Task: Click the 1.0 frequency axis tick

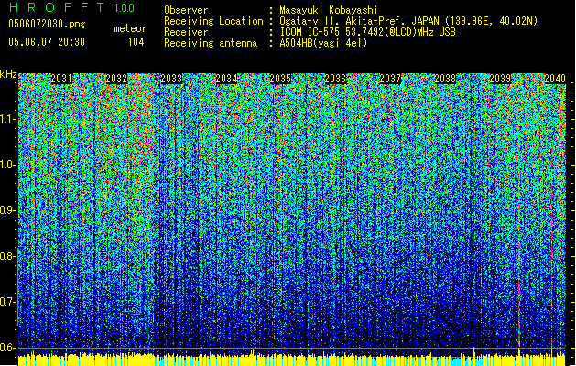Action: coord(8,166)
